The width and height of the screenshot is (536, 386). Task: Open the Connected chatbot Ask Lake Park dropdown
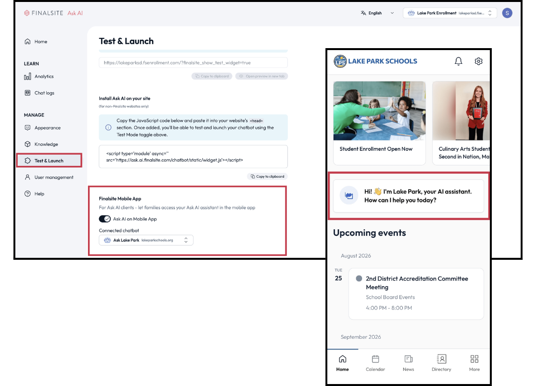[146, 240]
